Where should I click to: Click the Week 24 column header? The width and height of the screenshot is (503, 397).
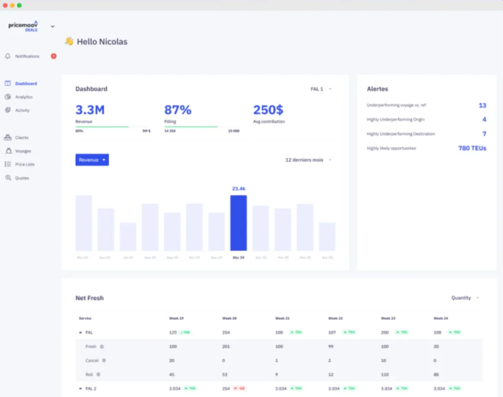tap(441, 318)
